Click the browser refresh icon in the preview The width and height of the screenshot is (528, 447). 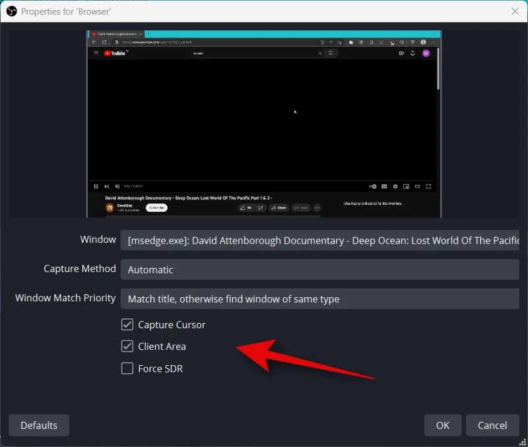(104, 42)
